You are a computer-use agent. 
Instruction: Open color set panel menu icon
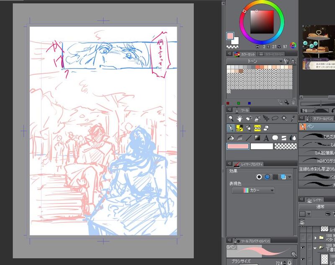tap(229, 54)
